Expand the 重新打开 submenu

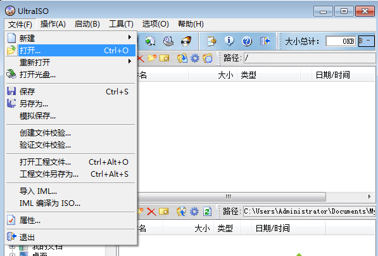click(x=71, y=63)
